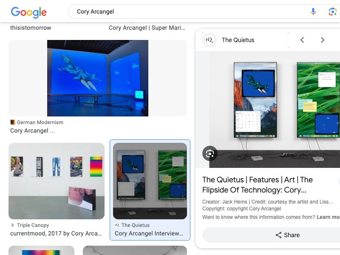Click the Learn more link
The height and width of the screenshot is (255, 340).
pyautogui.click(x=328, y=217)
